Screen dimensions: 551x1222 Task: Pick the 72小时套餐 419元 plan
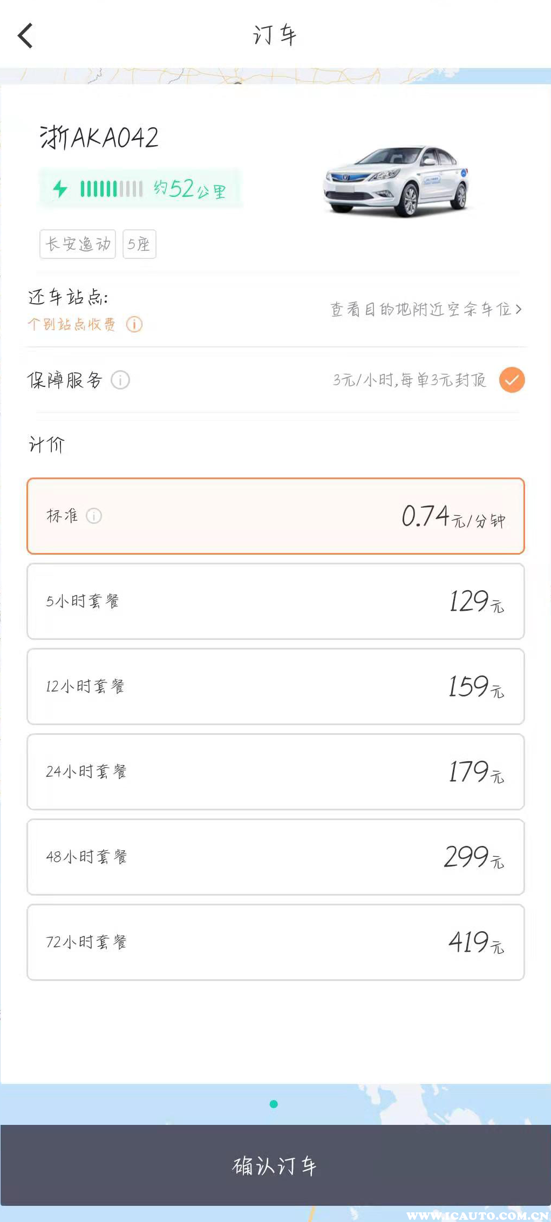coord(275,943)
